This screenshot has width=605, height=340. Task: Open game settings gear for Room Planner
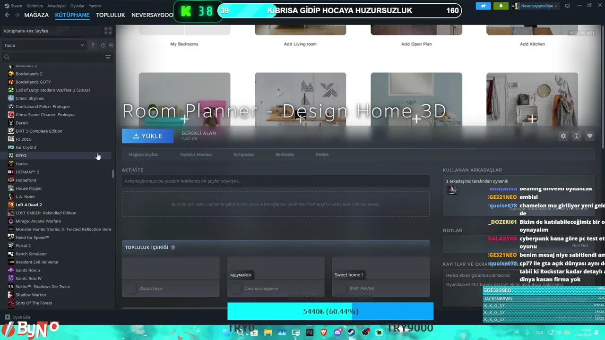(563, 136)
